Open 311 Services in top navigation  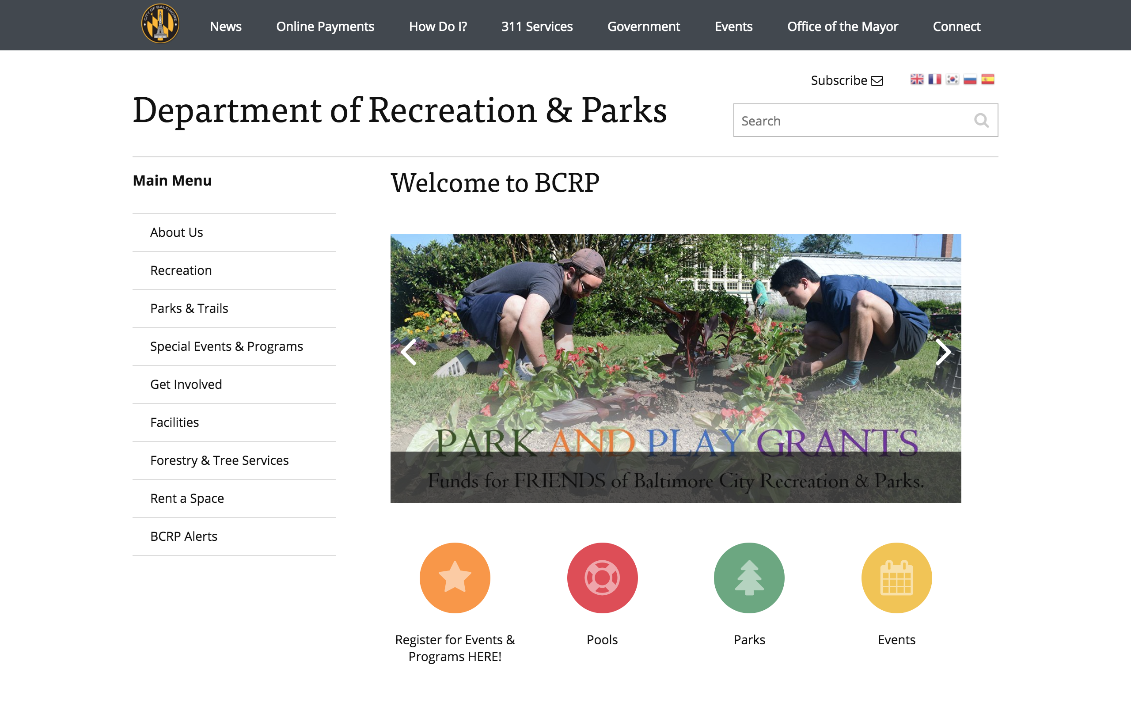point(537,26)
